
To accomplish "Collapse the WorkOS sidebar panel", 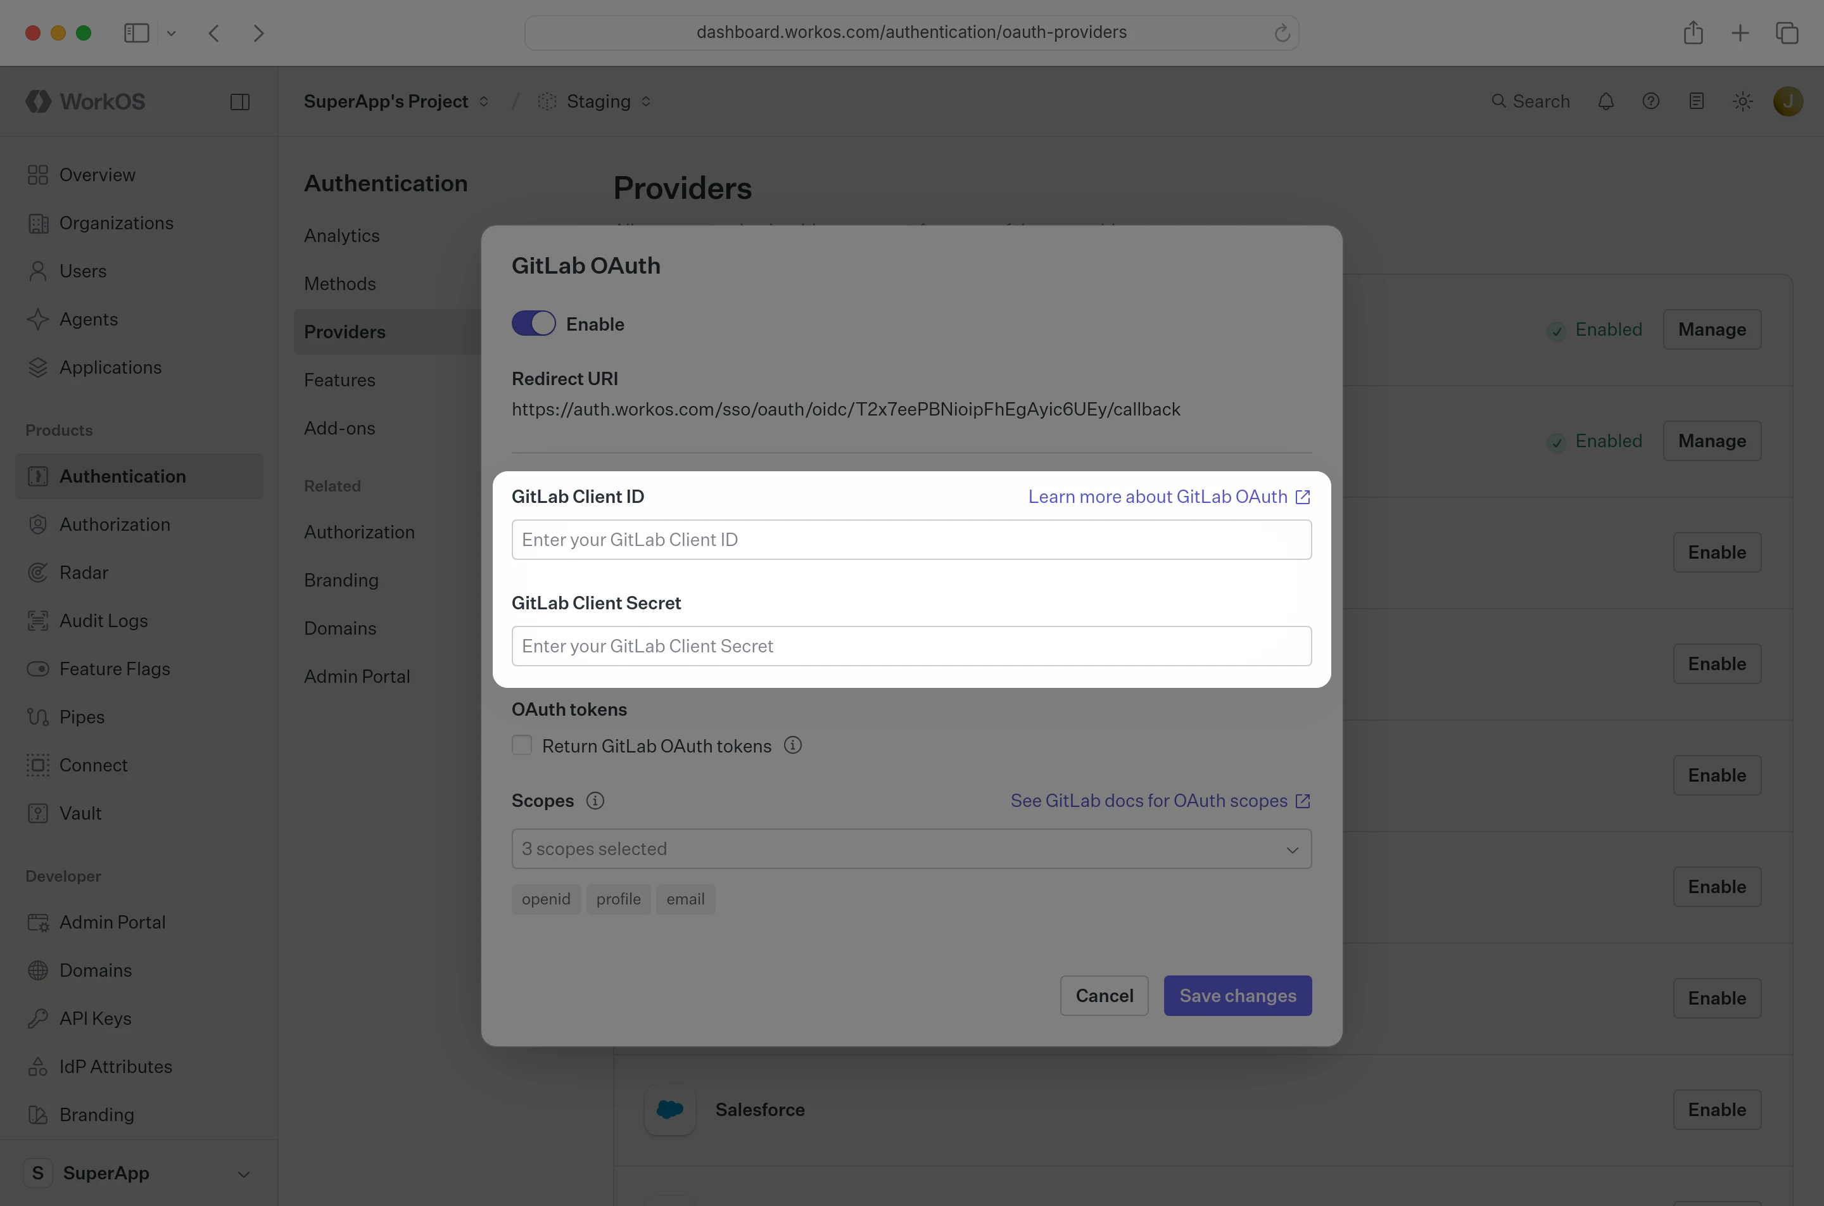I will click(240, 101).
